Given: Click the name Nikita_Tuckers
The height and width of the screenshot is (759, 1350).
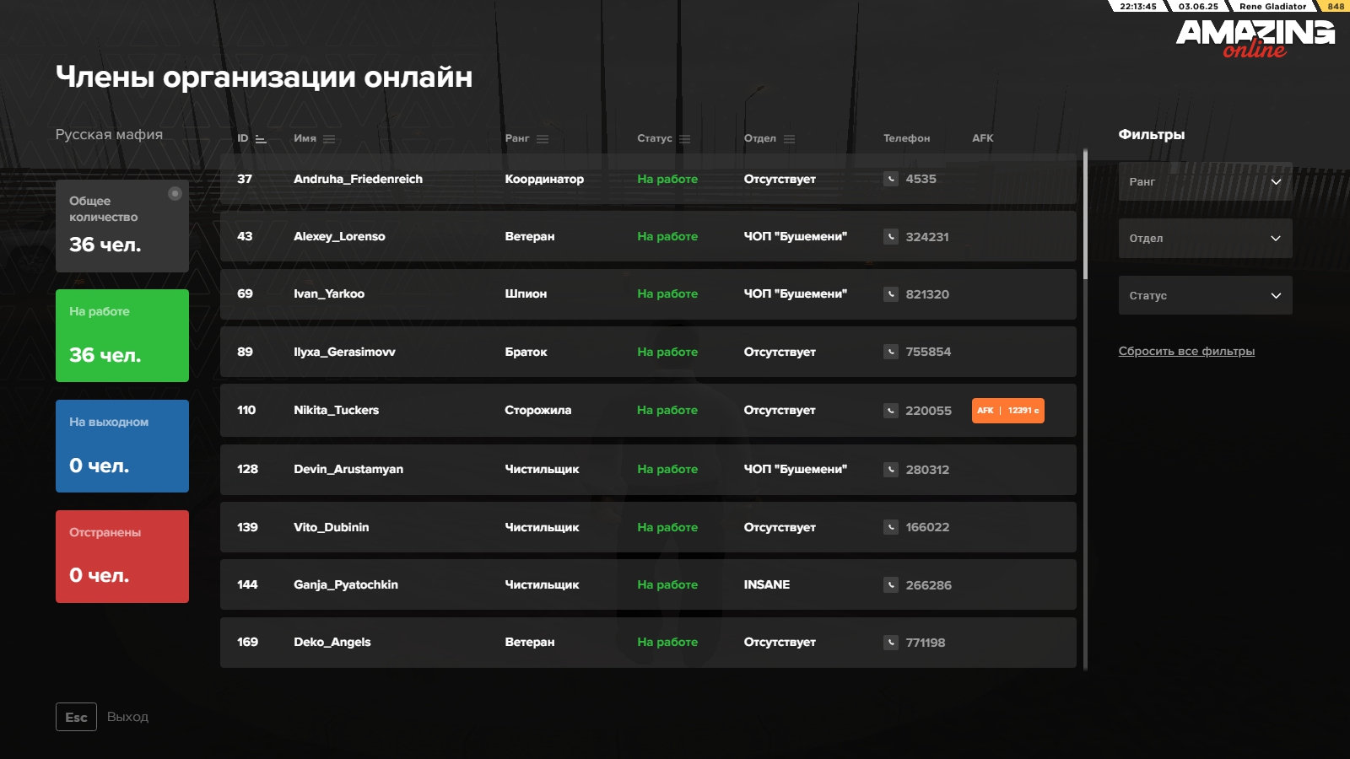Looking at the screenshot, I should point(336,410).
